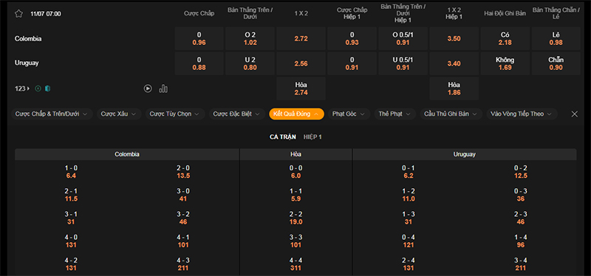The height and width of the screenshot is (276, 591).
Task: Expand Cược Chấp & Trên/Dưới dropdown
Action: [52, 114]
